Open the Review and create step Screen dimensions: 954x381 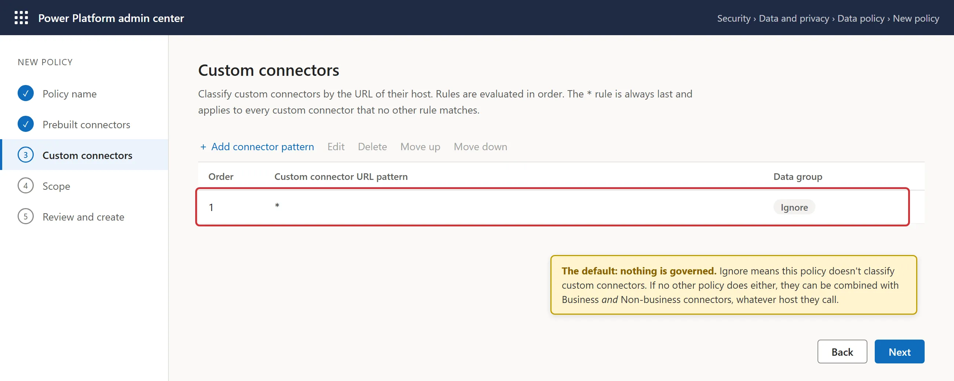[83, 217]
